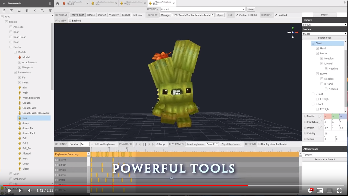The width and height of the screenshot is (348, 196).
Task: Click the Insert keyframe button
Action: click(x=195, y=144)
